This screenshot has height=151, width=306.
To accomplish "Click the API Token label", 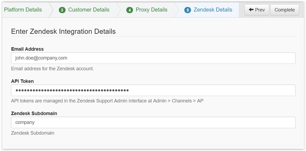I will point(23,81).
